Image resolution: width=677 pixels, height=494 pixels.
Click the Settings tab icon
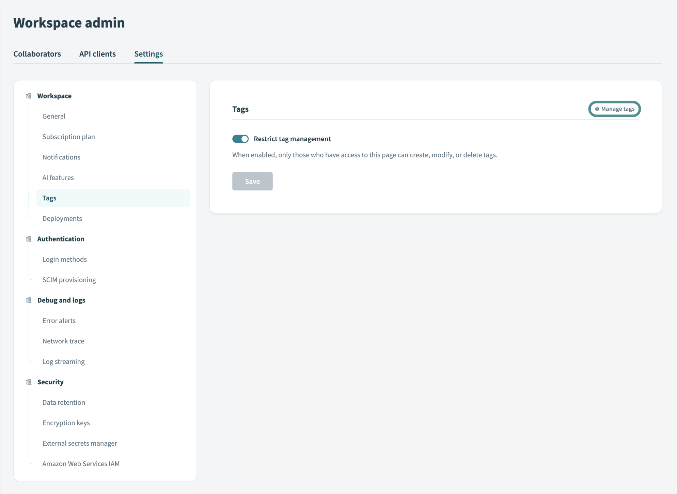[x=148, y=53]
